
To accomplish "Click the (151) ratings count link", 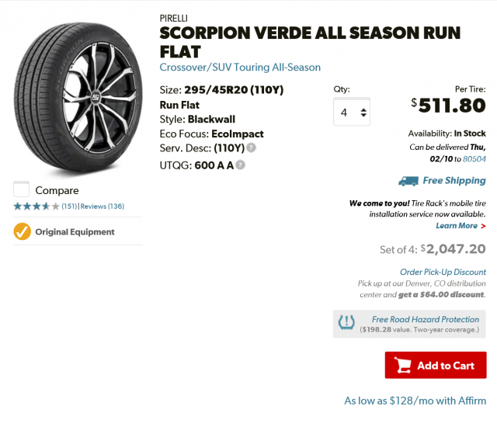I will [x=69, y=207].
